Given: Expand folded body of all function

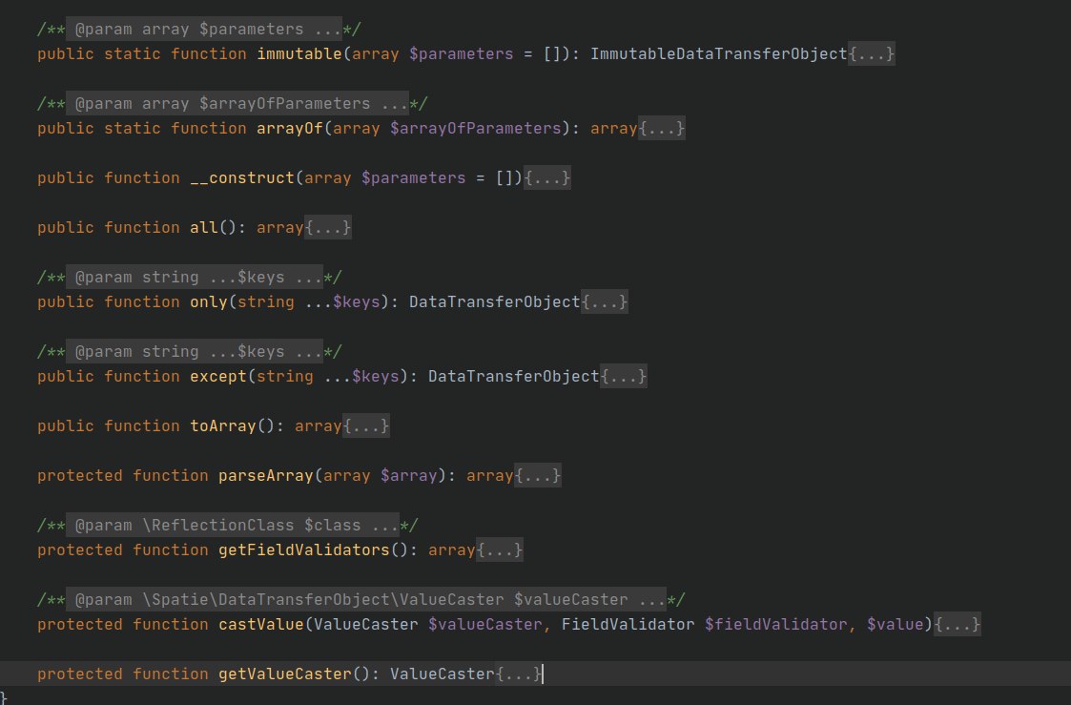Looking at the screenshot, I should coord(328,227).
